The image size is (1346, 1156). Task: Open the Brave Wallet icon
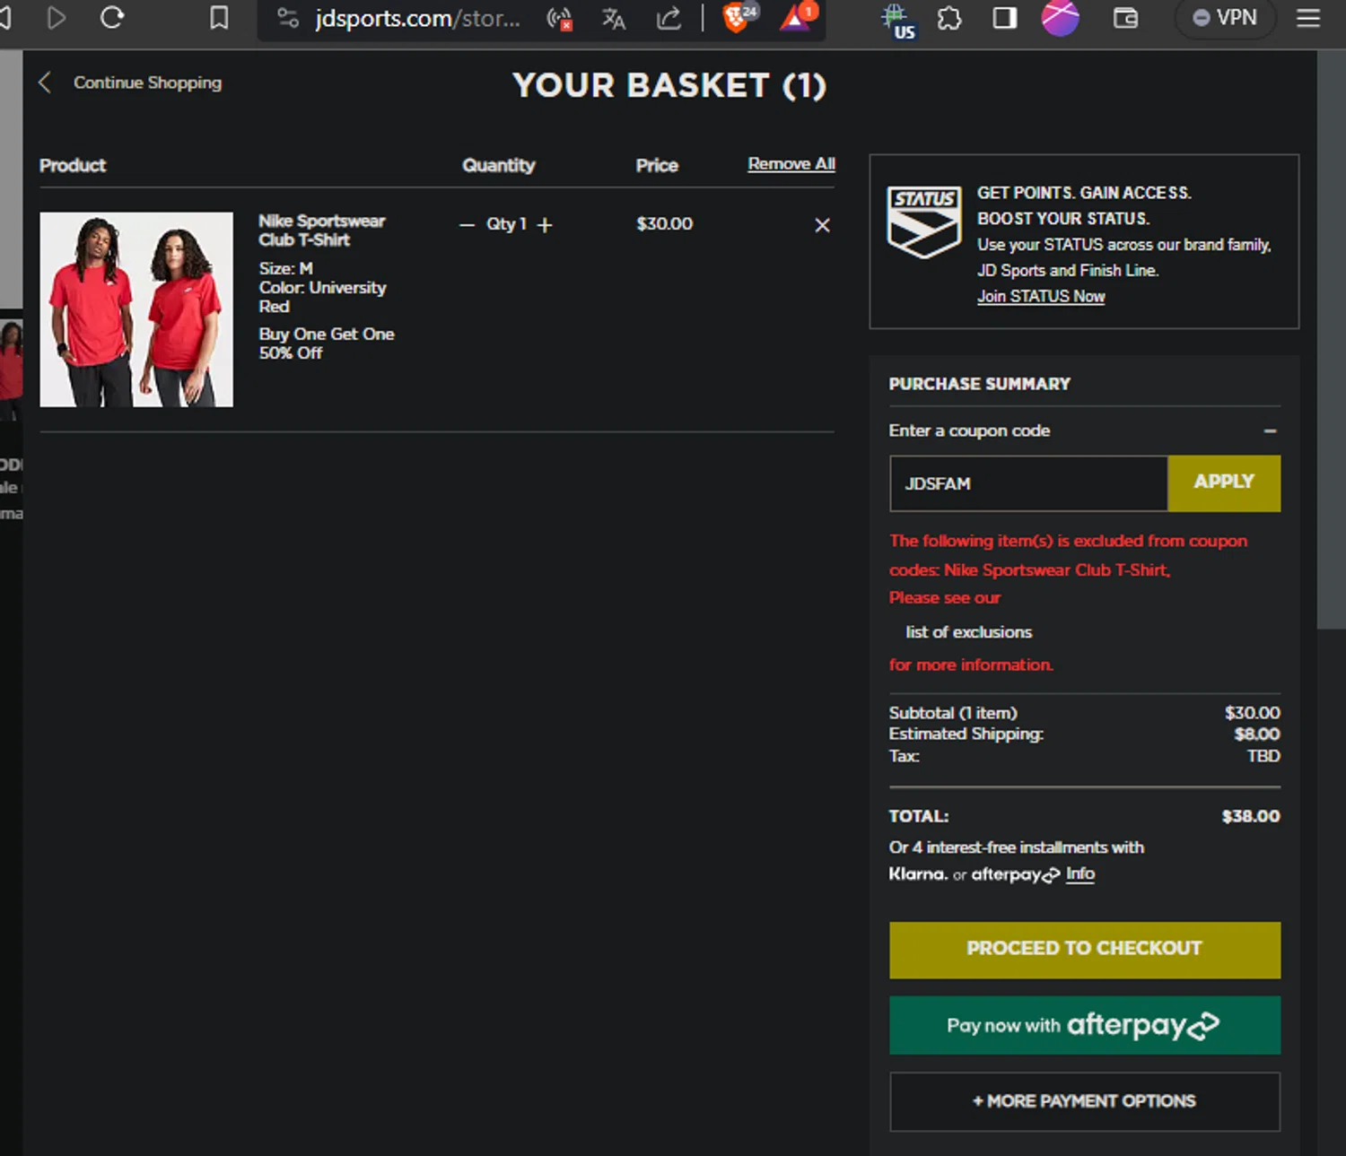(x=1125, y=18)
